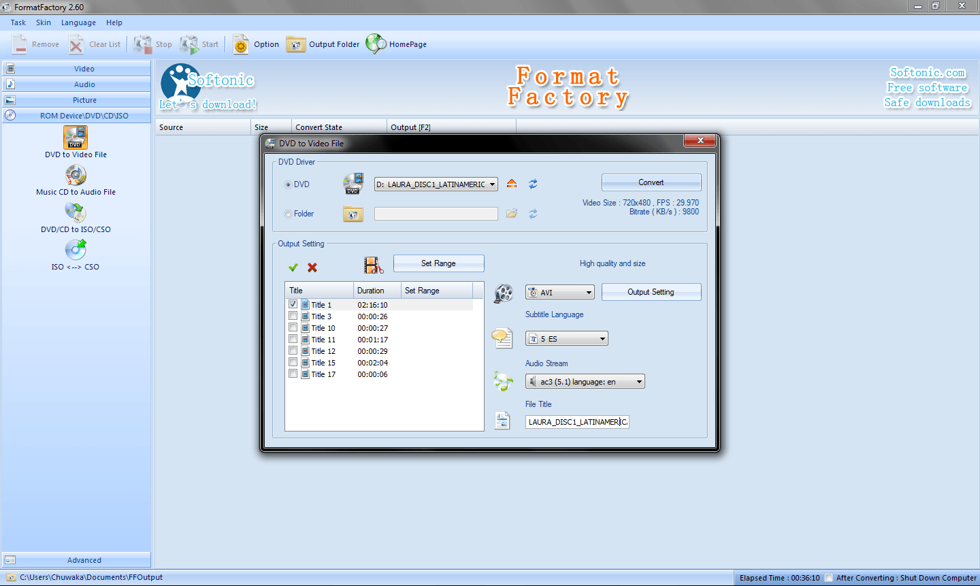Click the browse folder icon in Folder row
Image resolution: width=980 pixels, height=586 pixels.
coord(512,214)
